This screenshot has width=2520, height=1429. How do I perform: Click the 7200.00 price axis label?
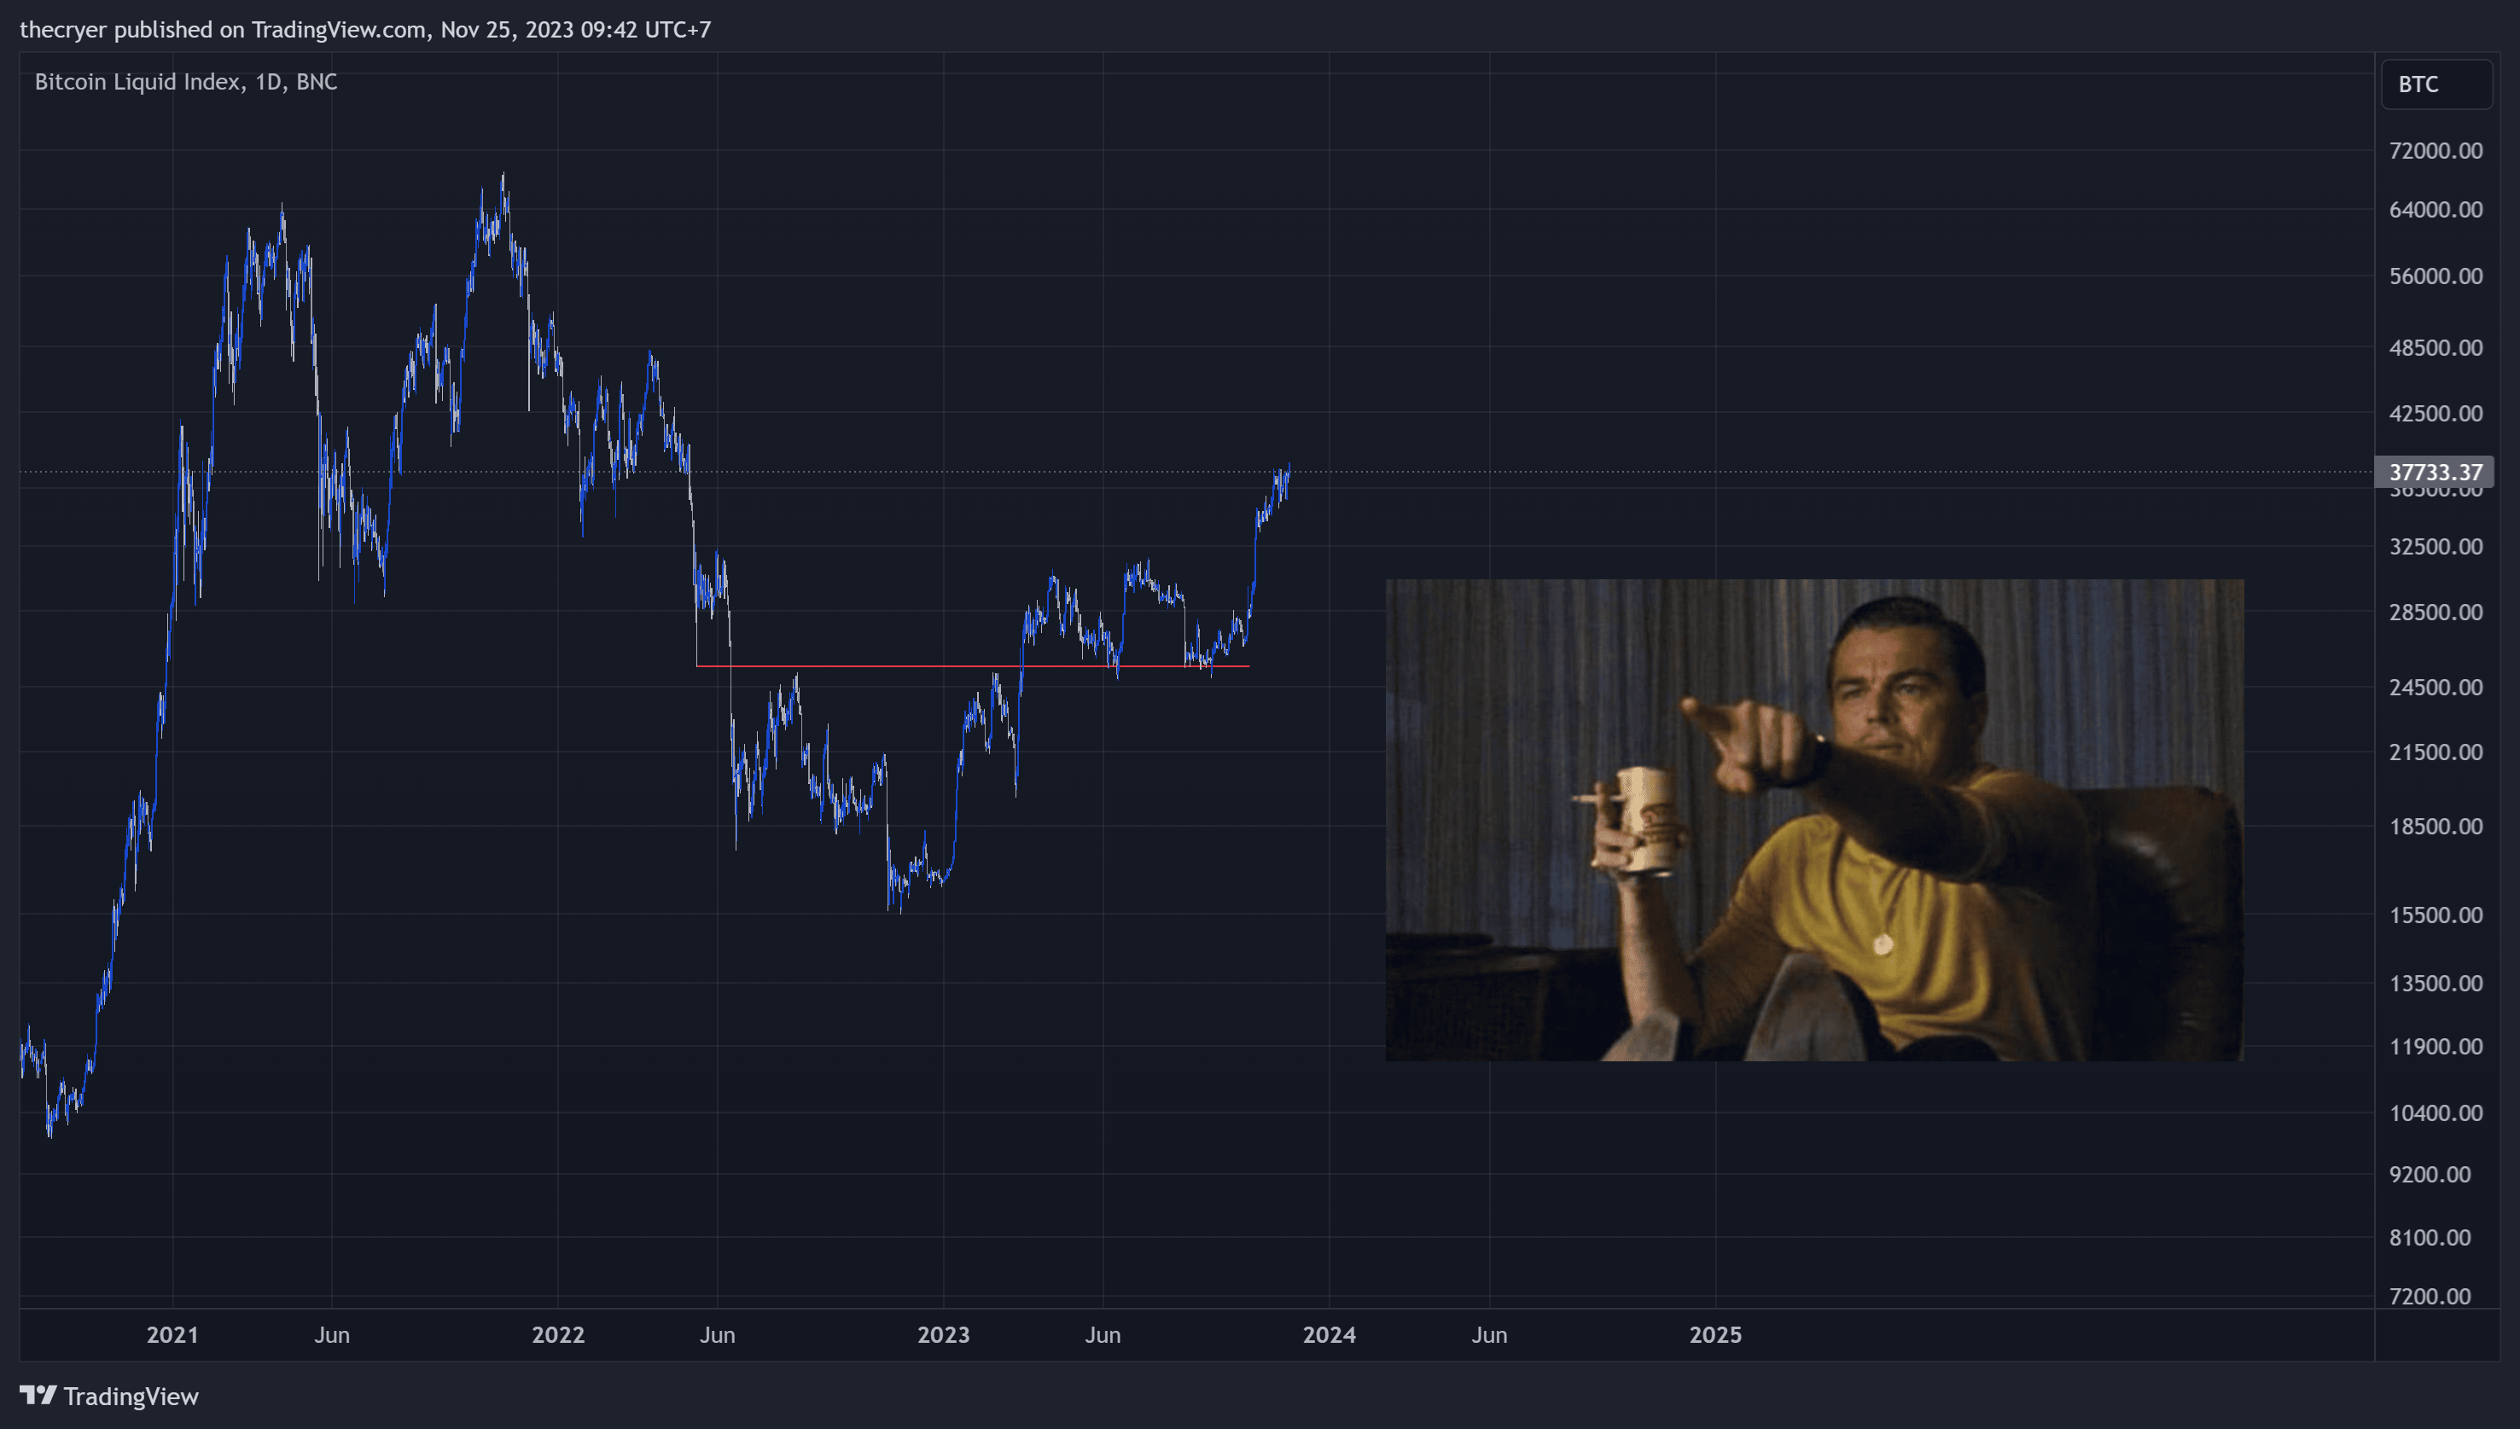[x=2430, y=1296]
